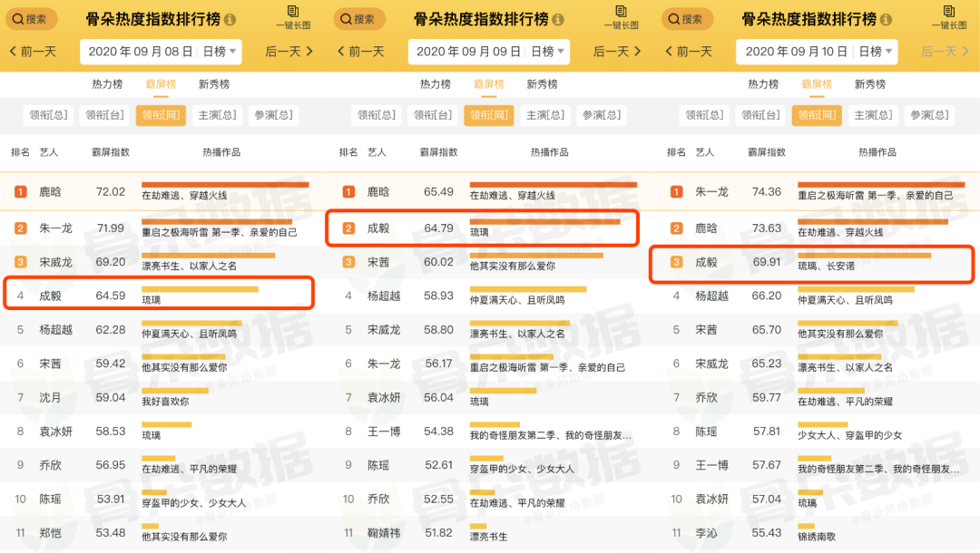Select 参演[总] filter in 09月09日 panel

(602, 115)
